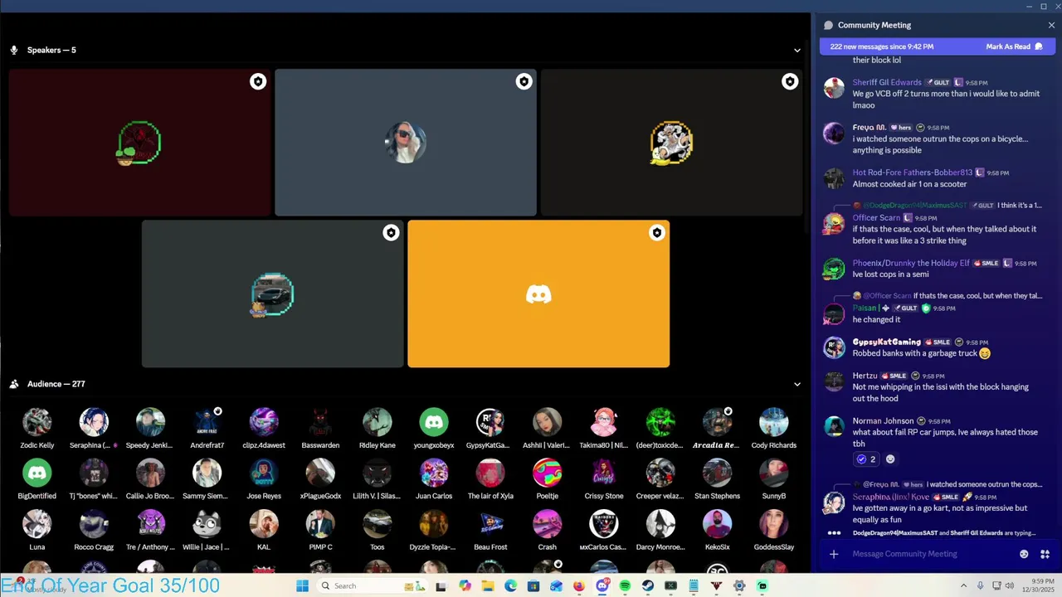The image size is (1062, 597).
Task: Open the attachment plus button in chat
Action: point(834,554)
